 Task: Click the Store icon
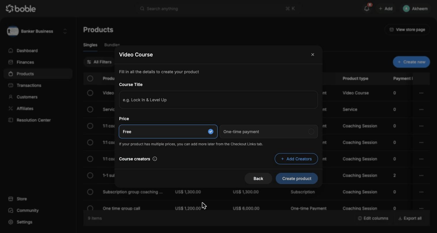[x=11, y=199]
